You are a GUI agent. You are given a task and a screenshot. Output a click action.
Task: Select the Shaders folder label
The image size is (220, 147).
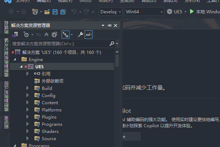point(50,132)
